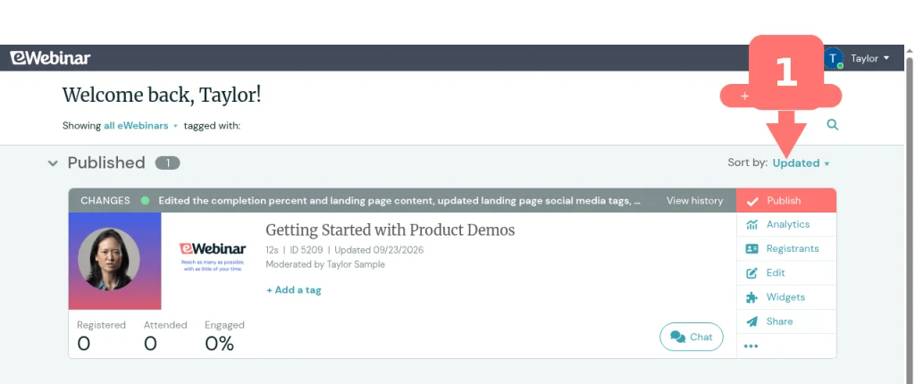Click the Taylor avatar circle

(x=834, y=58)
